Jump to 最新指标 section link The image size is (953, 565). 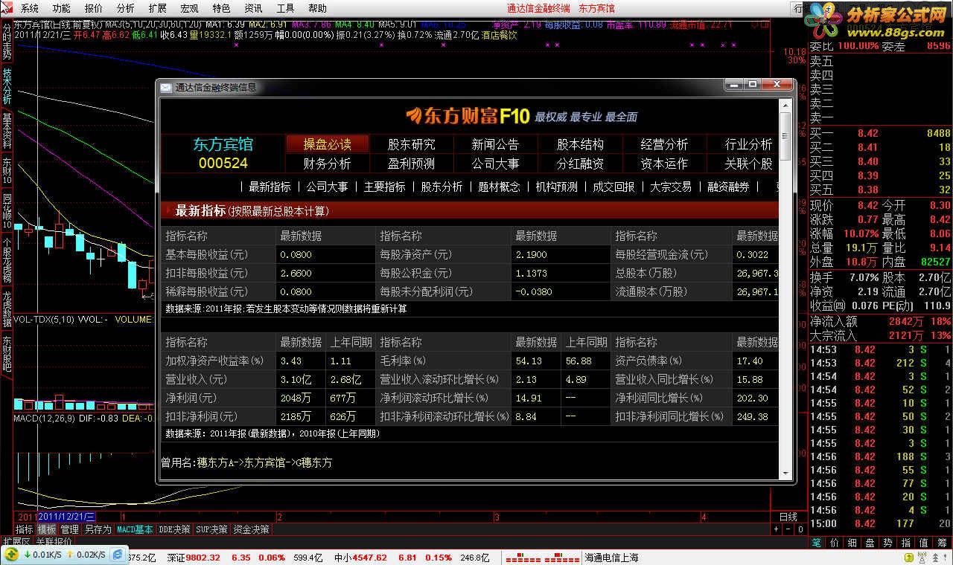(270, 187)
